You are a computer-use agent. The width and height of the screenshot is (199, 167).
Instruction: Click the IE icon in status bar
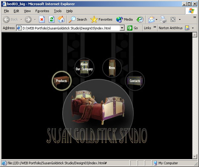click(x=4, y=163)
